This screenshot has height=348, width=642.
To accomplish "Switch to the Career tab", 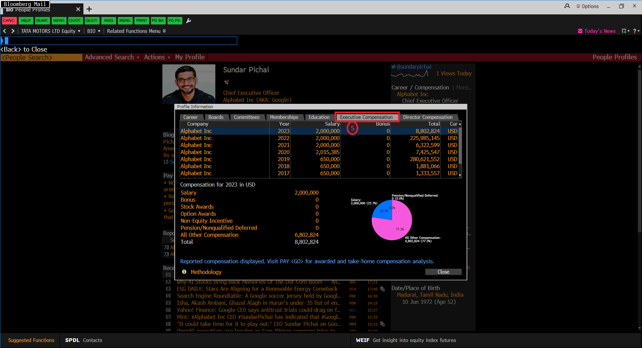I will coord(190,117).
